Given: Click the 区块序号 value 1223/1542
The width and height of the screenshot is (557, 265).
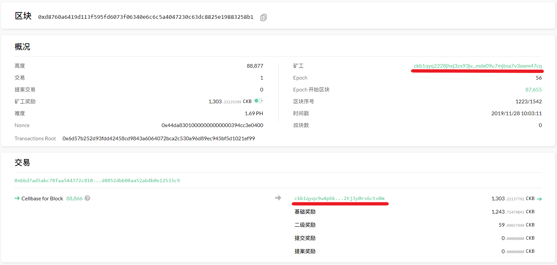Looking at the screenshot, I should click(528, 102).
